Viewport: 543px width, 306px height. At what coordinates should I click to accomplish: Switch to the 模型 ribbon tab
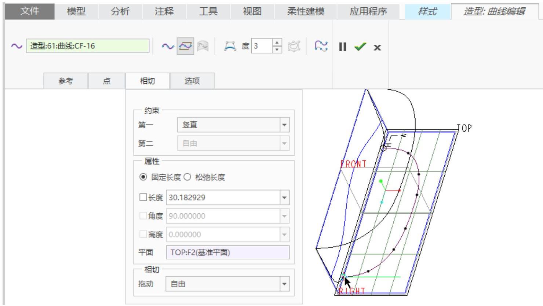(x=76, y=12)
